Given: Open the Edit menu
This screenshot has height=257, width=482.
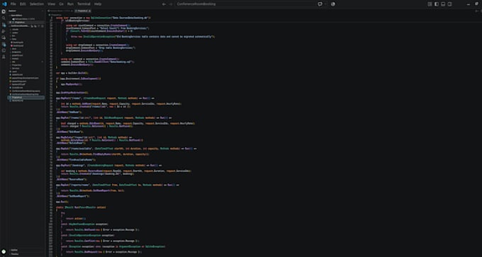Looking at the screenshot, I should click(x=23, y=4).
